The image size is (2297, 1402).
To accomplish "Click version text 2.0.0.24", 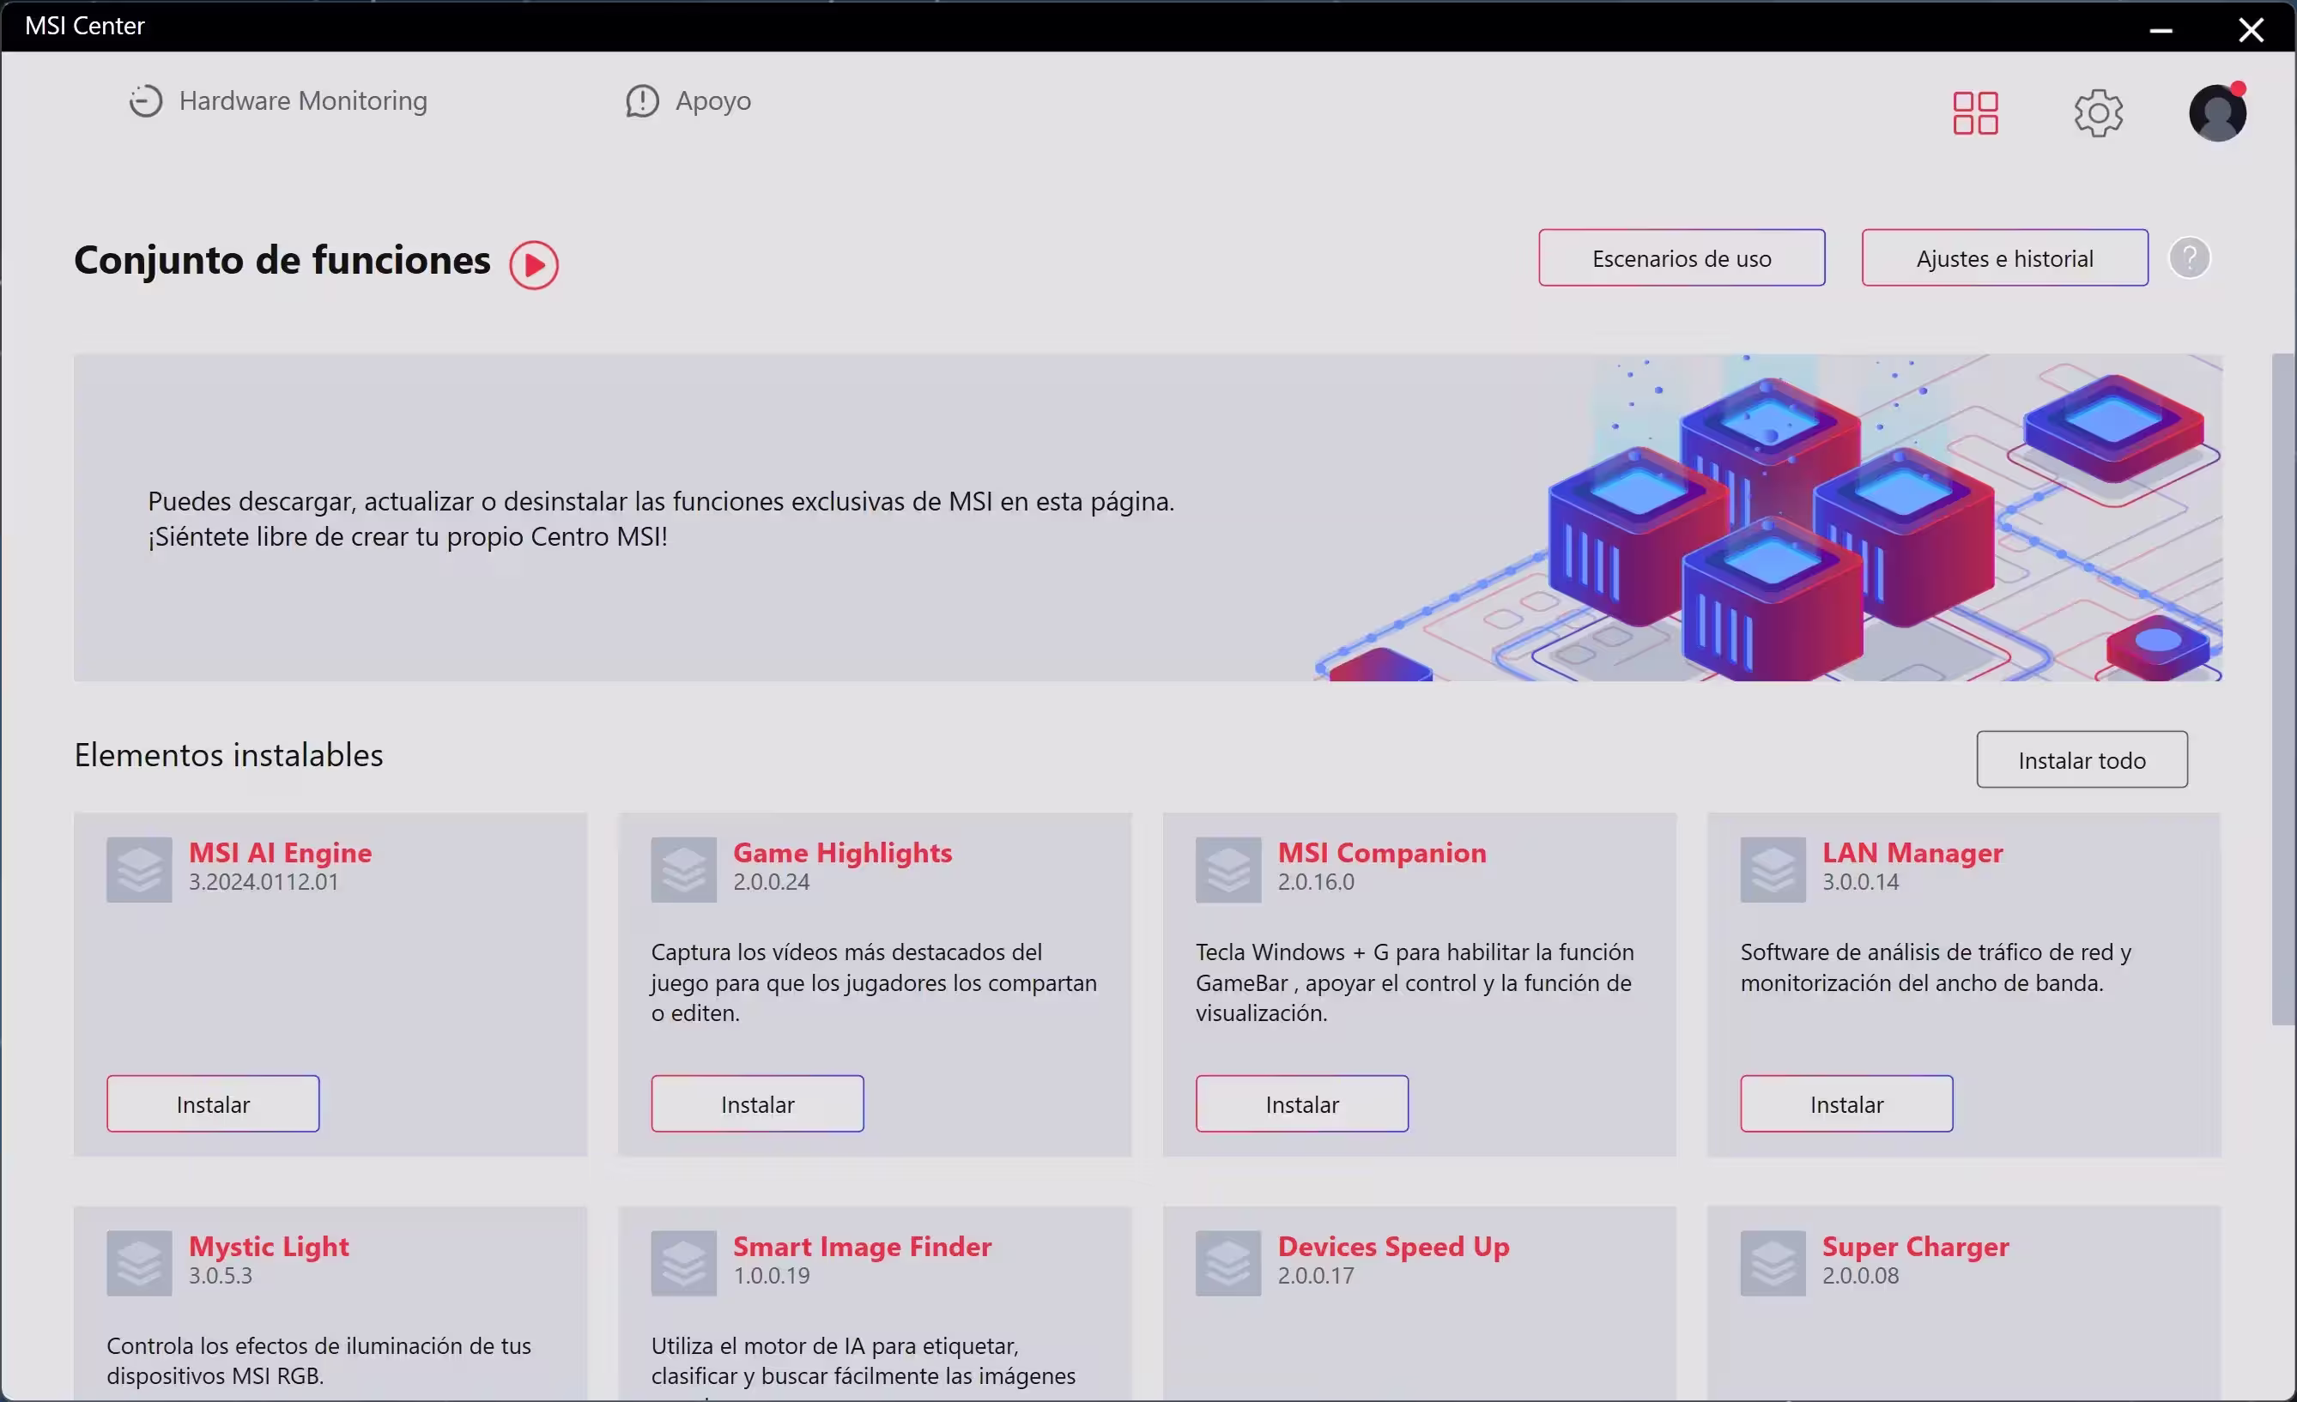I will [771, 882].
